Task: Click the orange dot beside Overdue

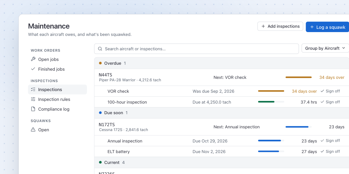Action: point(100,63)
